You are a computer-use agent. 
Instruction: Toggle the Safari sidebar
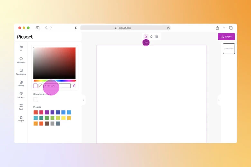pyautogui.click(x=38, y=28)
